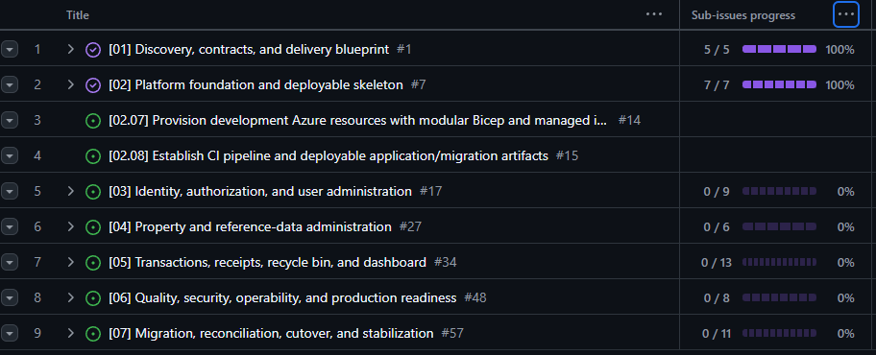
Task: Open row 2 actions dropdown
Action: point(10,84)
